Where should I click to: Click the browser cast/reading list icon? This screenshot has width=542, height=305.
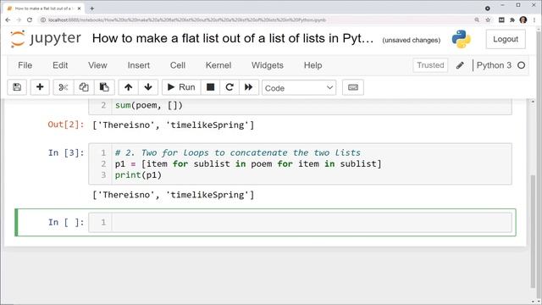pos(501,20)
